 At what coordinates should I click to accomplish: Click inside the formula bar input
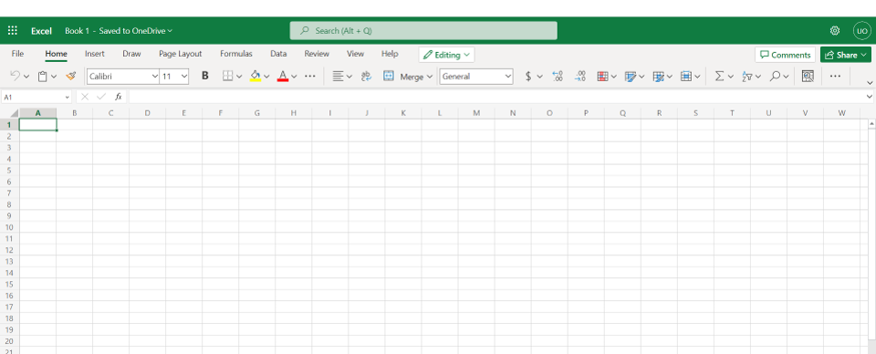point(497,97)
